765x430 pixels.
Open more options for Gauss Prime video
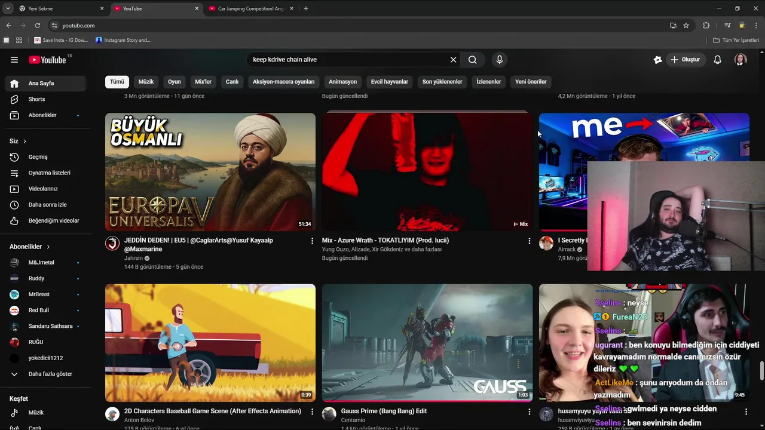point(529,411)
